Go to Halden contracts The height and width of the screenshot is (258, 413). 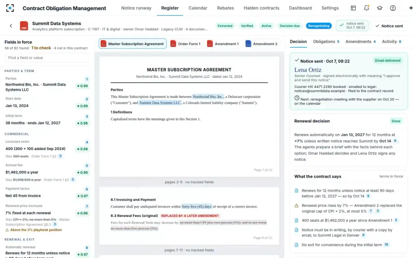(x=262, y=8)
